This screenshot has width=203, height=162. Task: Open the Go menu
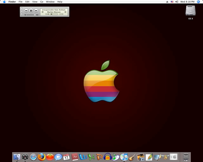pos(42,2)
